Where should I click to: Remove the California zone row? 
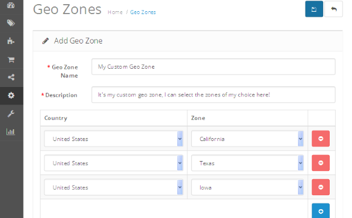(320, 139)
